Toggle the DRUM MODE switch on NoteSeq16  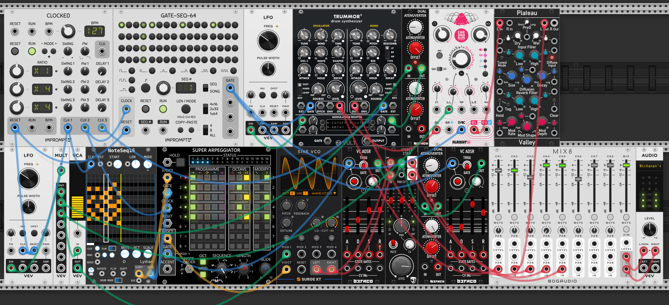pyautogui.click(x=118, y=280)
